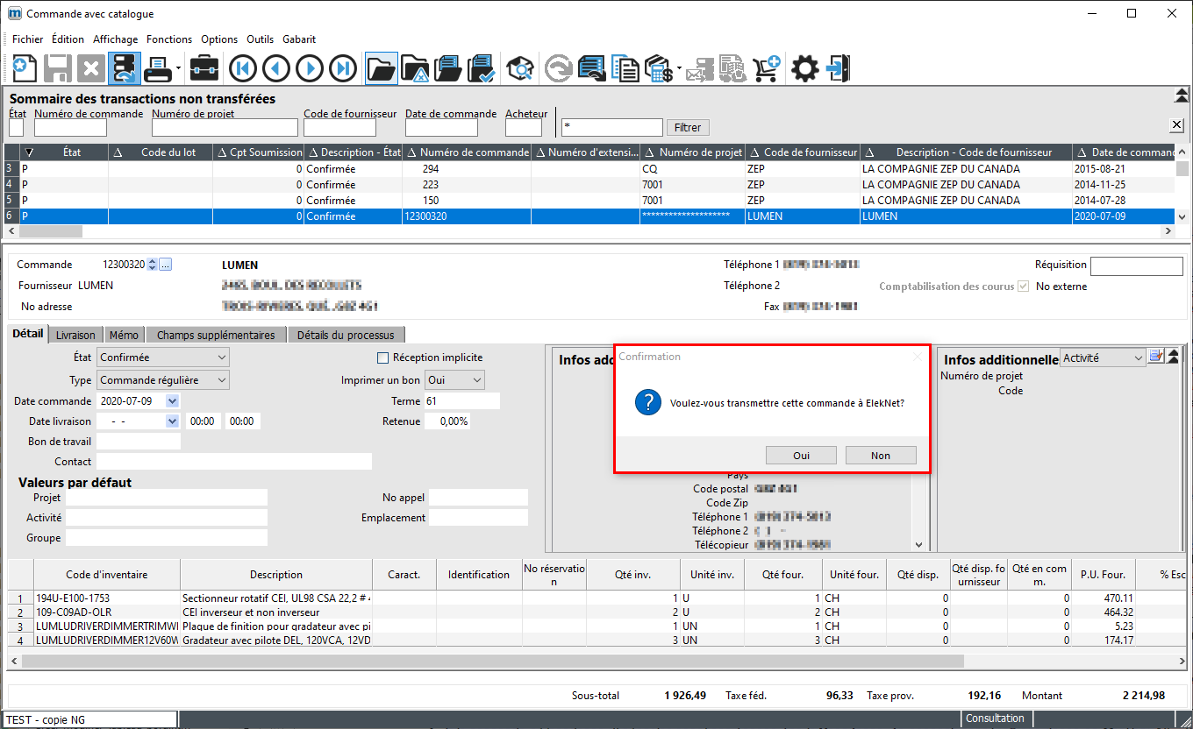This screenshot has width=1193, height=729.
Task: Confirm transmission with the Oui button
Action: click(802, 456)
